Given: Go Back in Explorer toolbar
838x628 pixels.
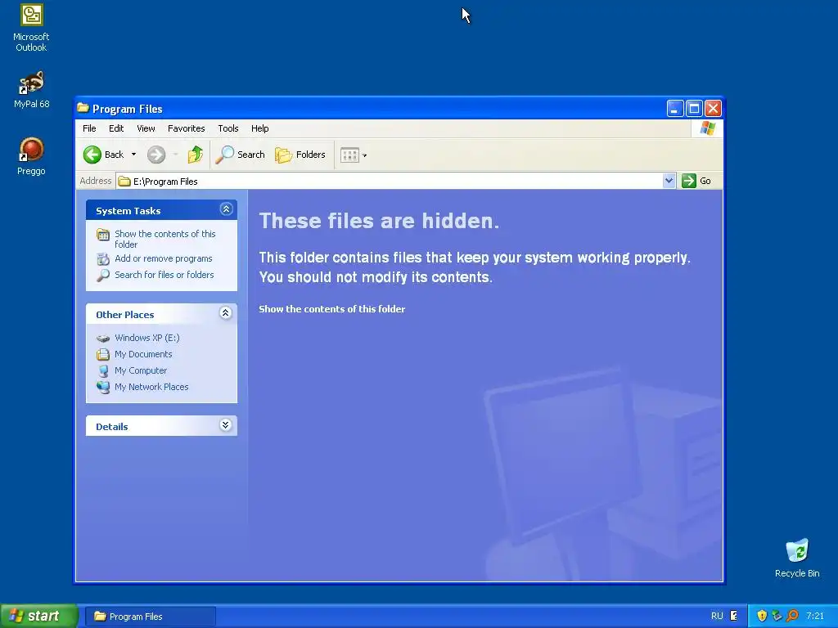Looking at the screenshot, I should point(104,155).
